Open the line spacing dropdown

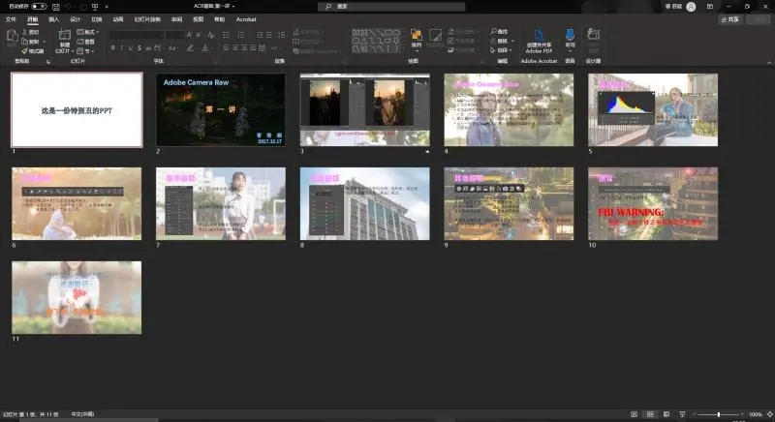(282, 35)
